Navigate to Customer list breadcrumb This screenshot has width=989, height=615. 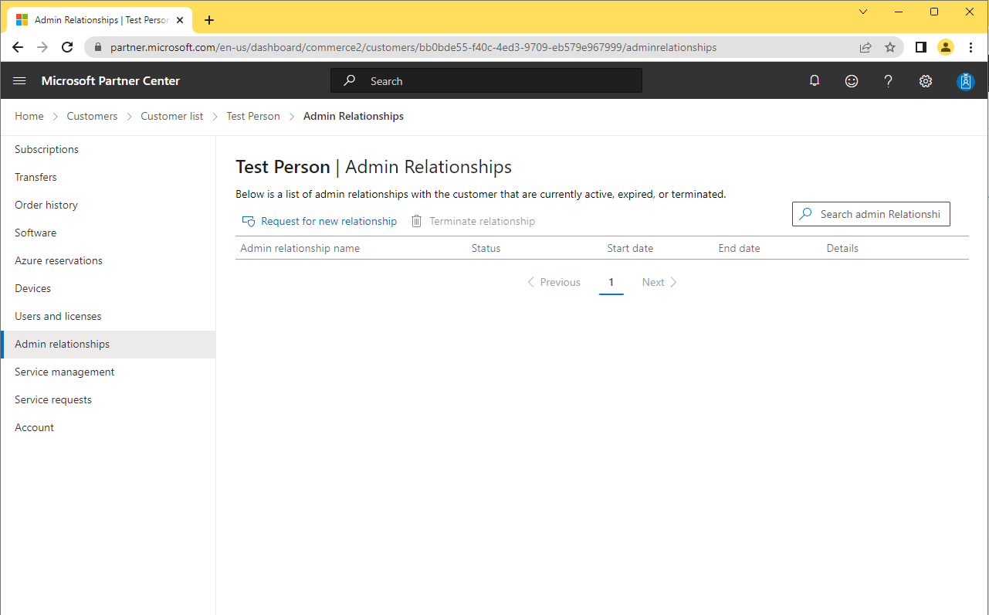click(x=171, y=116)
